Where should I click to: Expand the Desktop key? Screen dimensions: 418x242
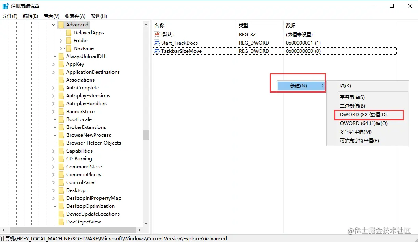[53, 190]
